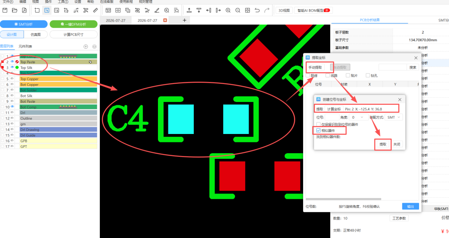
Task: Click the align-right arrow toolbar icon
Action: click(218, 10)
